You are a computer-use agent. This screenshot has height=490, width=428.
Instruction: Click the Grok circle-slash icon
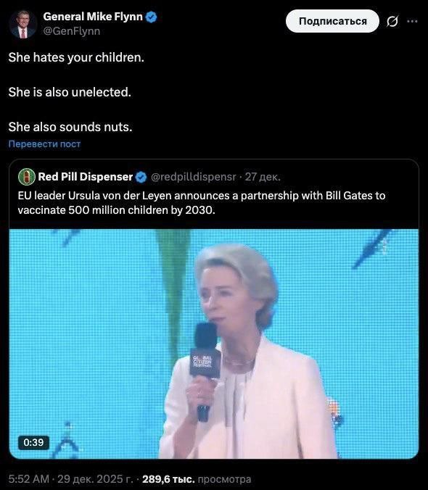[392, 21]
